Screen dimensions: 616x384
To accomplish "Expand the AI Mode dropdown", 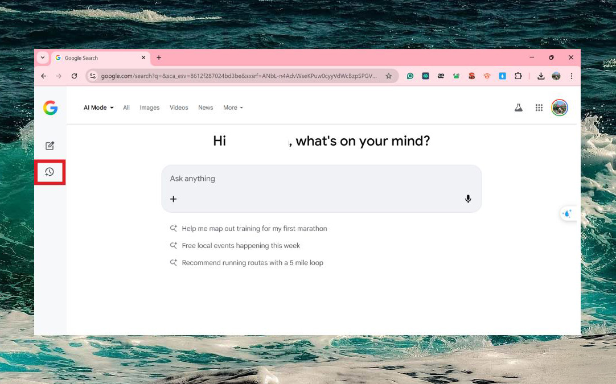I will 98,108.
